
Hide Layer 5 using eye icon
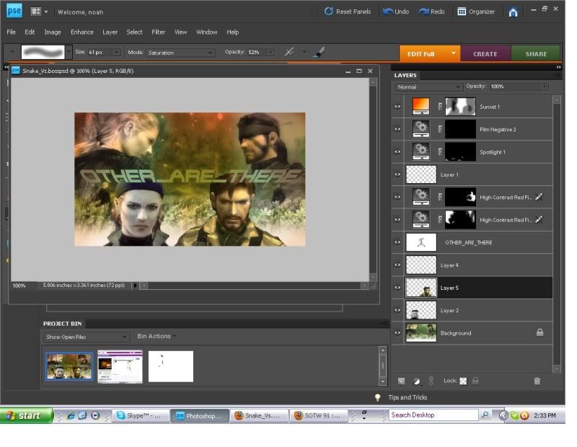pos(397,288)
